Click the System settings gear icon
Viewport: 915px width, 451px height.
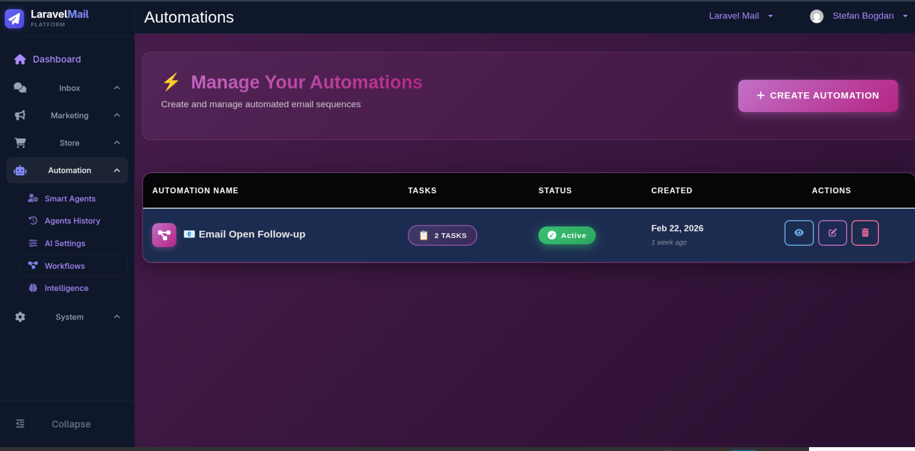[x=20, y=317]
